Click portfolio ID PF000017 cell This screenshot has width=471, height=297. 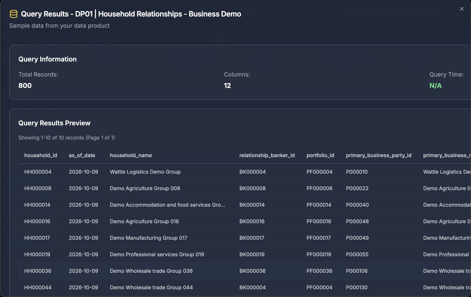click(x=319, y=238)
